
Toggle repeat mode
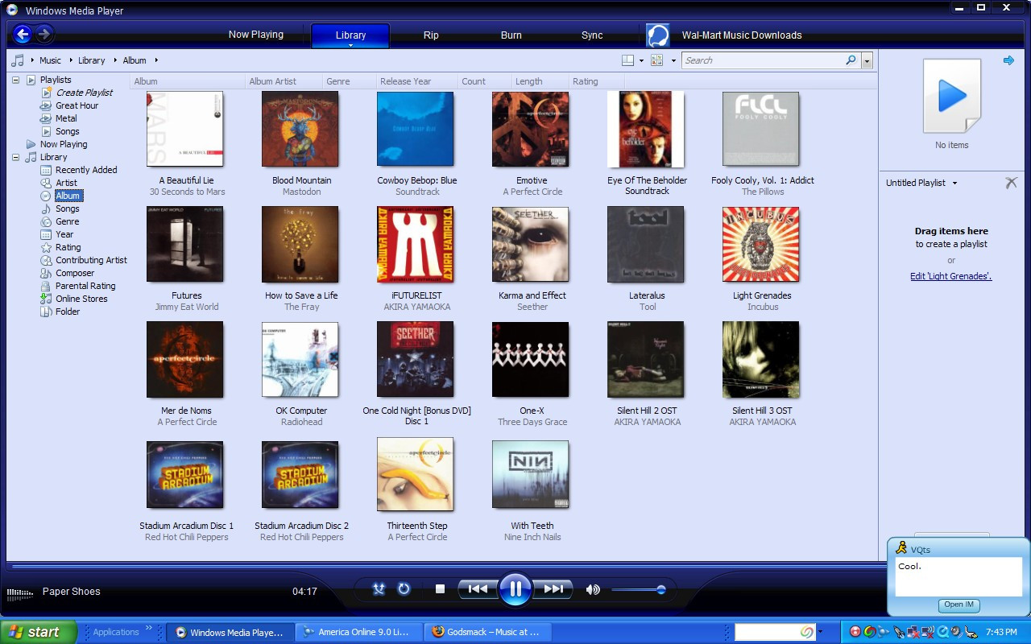(404, 589)
